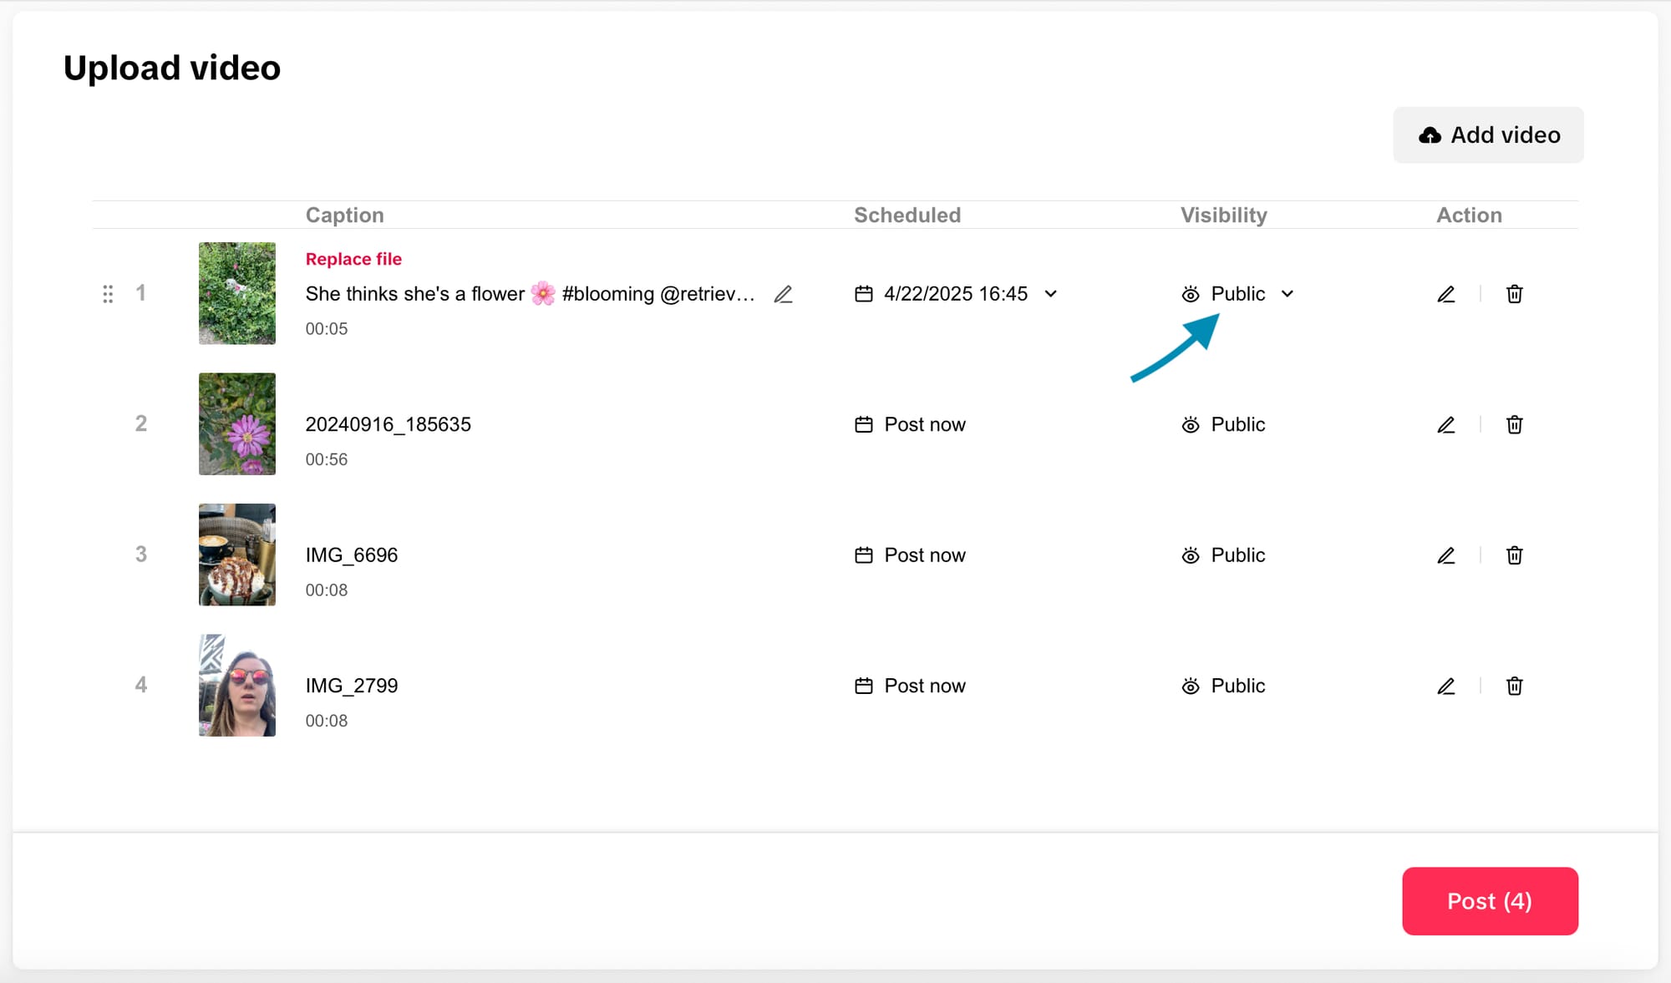1671x983 pixels.
Task: Click the Caption column header
Action: [x=344, y=215]
